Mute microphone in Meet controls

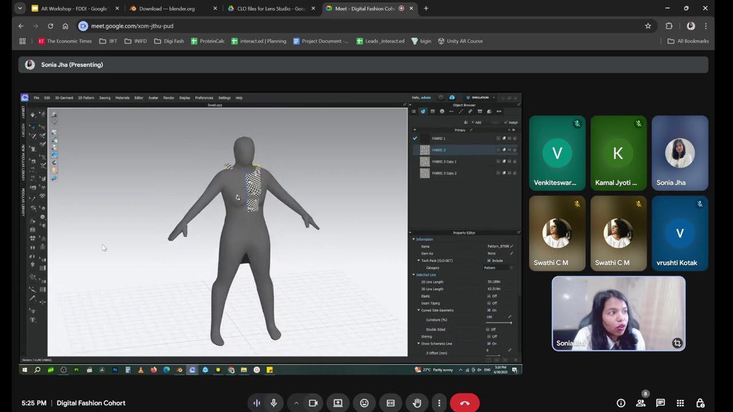click(x=274, y=403)
